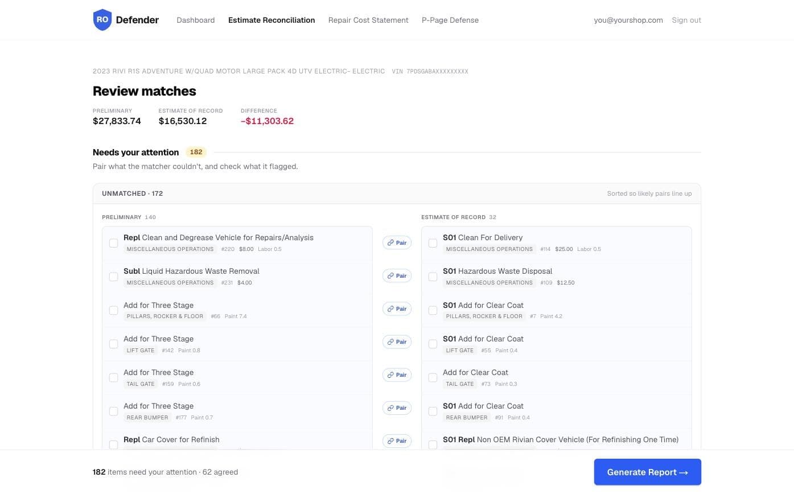Click the UNMATCHED · 172 header
Screen dimensions: 794x494
[133, 194]
